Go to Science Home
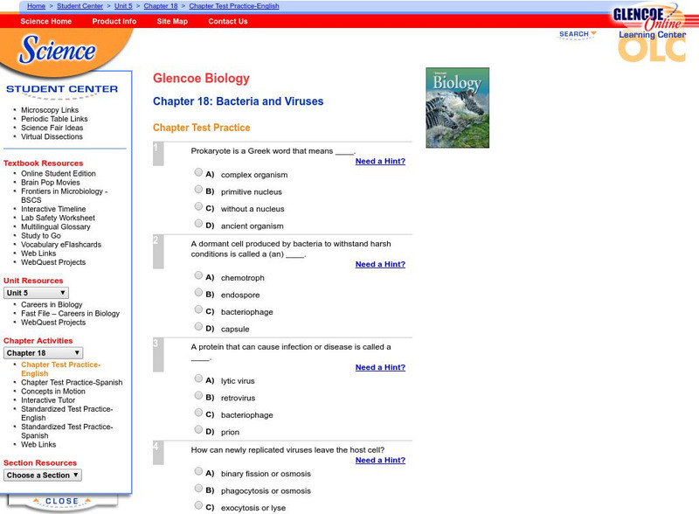The width and height of the screenshot is (699, 514). 46,21
